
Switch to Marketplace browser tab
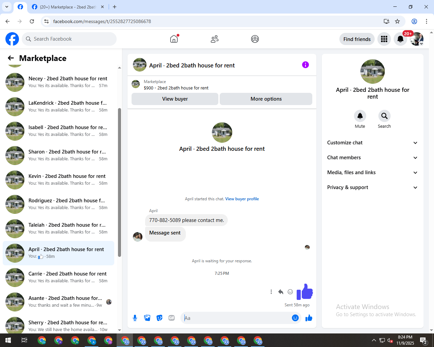[x=68, y=7]
